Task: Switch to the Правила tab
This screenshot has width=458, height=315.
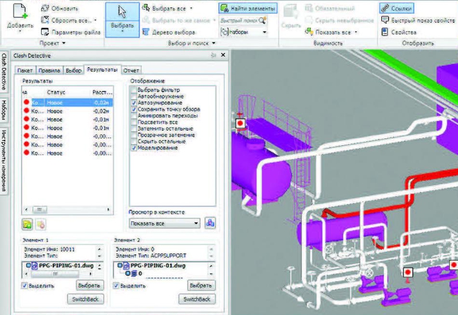Action: tap(49, 70)
